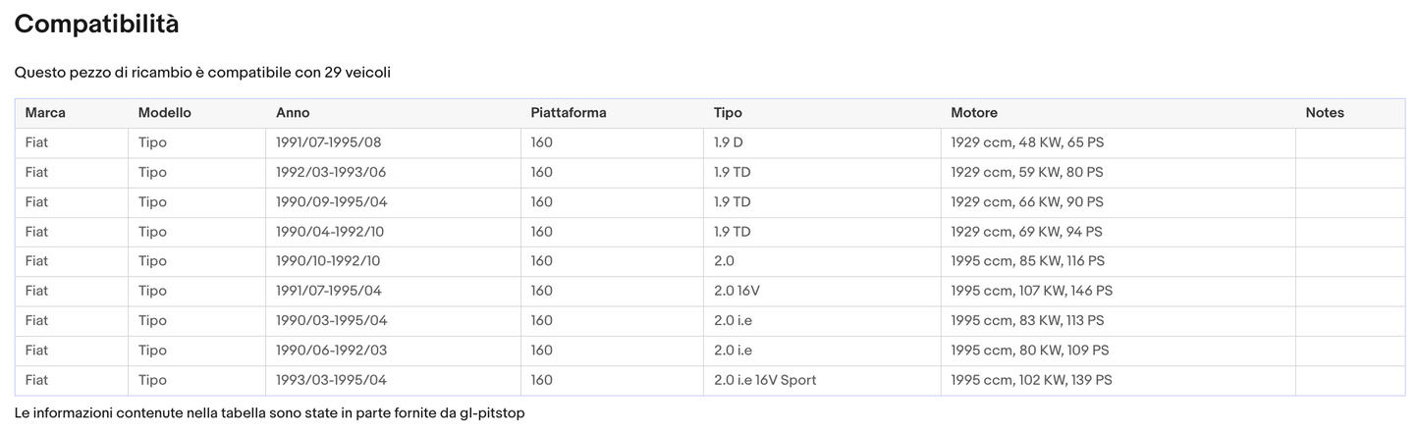Select the 2.0 16V type cell
The image size is (1419, 436).
(736, 291)
